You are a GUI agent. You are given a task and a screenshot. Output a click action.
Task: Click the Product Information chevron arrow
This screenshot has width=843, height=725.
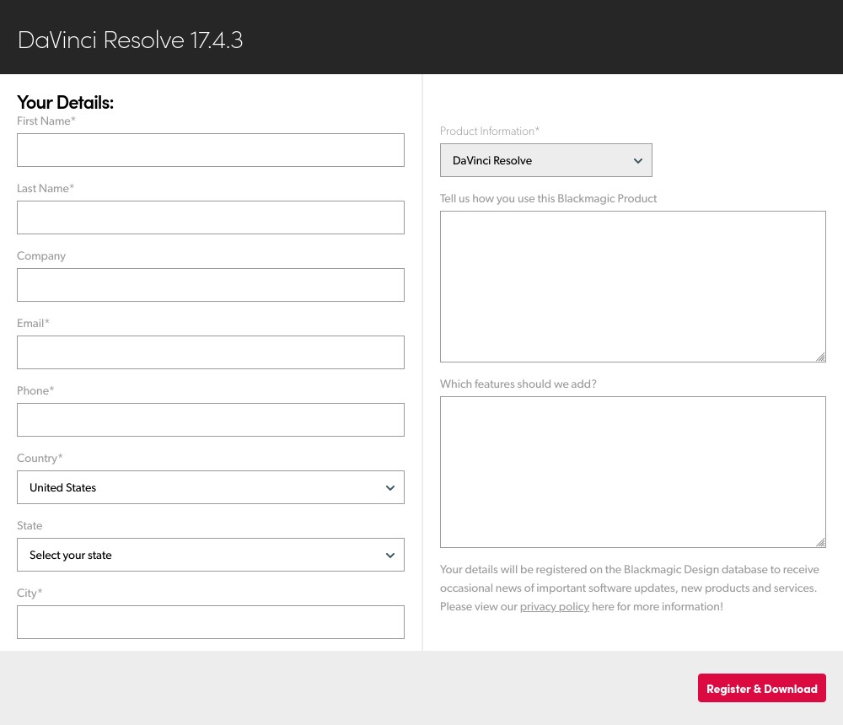coord(638,159)
